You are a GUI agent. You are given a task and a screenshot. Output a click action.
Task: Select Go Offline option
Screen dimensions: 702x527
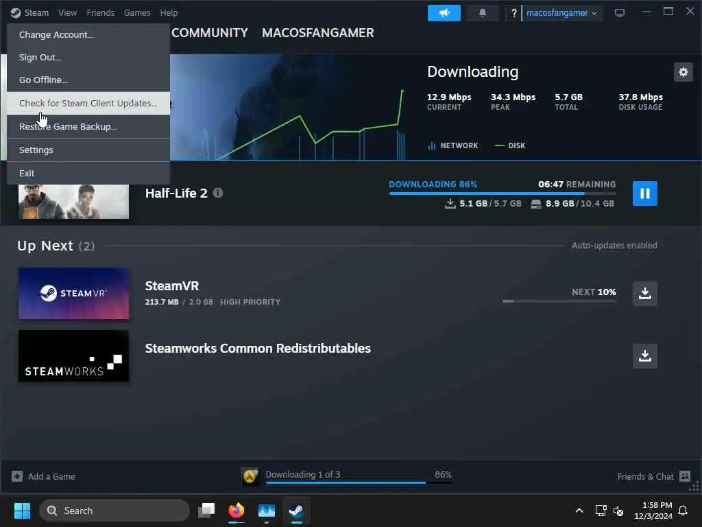[88, 80]
